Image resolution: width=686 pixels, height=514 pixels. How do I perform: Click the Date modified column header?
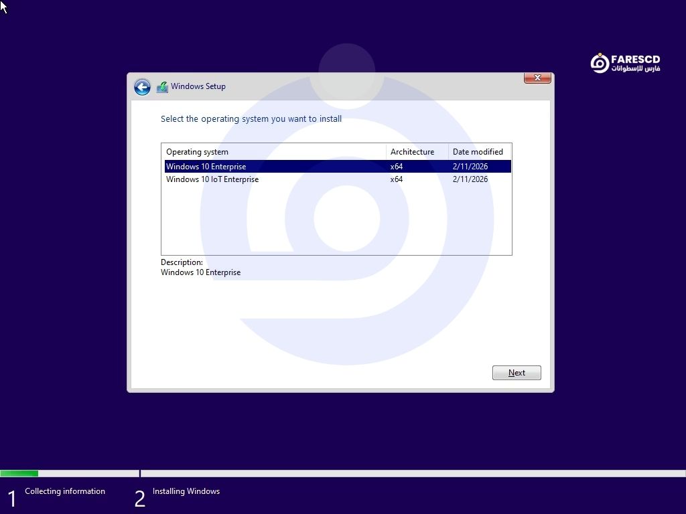coord(478,152)
